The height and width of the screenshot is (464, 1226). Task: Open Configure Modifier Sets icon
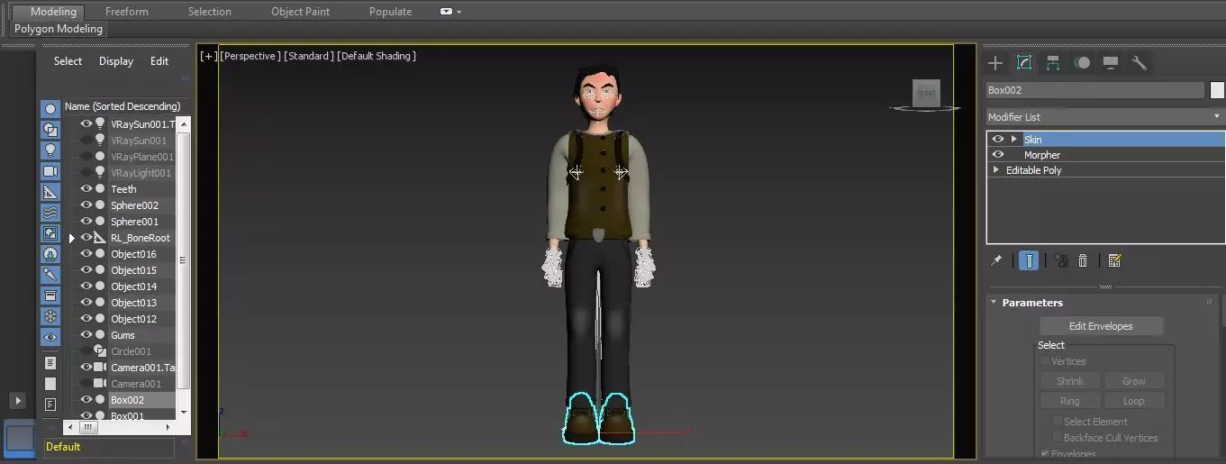pyautogui.click(x=1114, y=260)
